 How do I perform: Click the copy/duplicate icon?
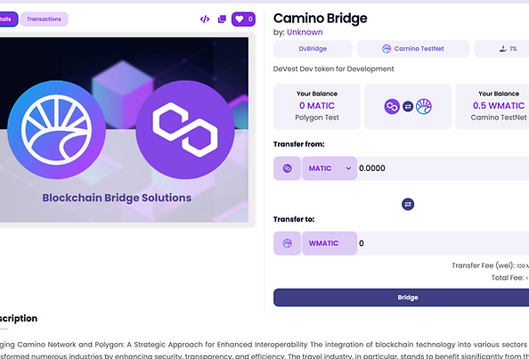222,20
